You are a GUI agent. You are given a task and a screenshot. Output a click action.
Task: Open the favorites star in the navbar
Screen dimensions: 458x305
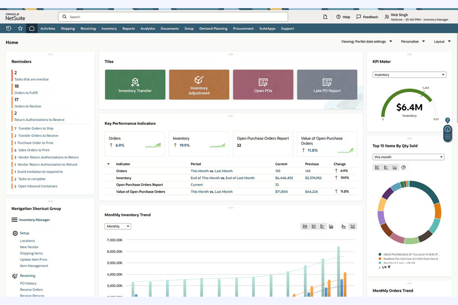20,28
